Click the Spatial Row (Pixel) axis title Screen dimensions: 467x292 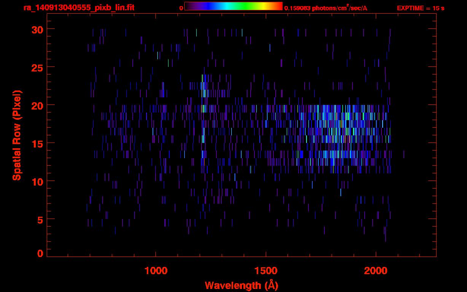[17, 135]
